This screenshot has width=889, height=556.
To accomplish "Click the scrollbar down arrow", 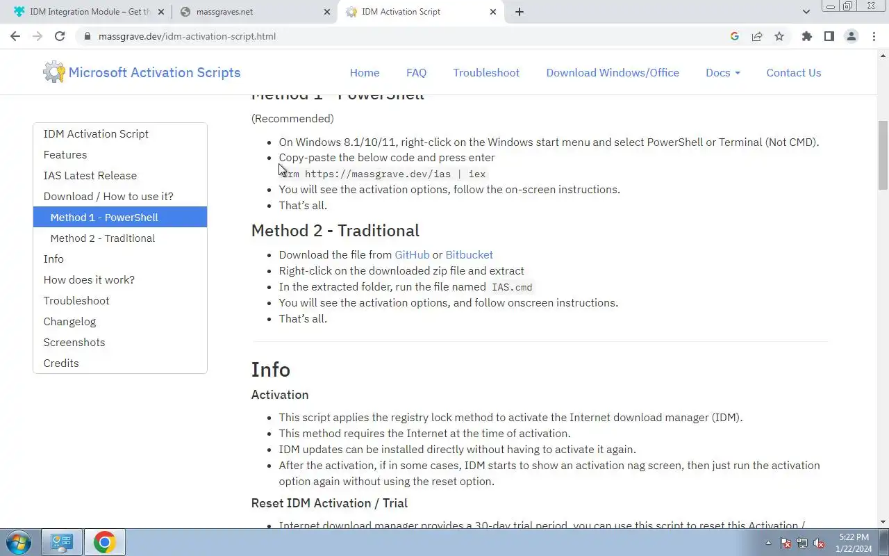I will 883,522.
